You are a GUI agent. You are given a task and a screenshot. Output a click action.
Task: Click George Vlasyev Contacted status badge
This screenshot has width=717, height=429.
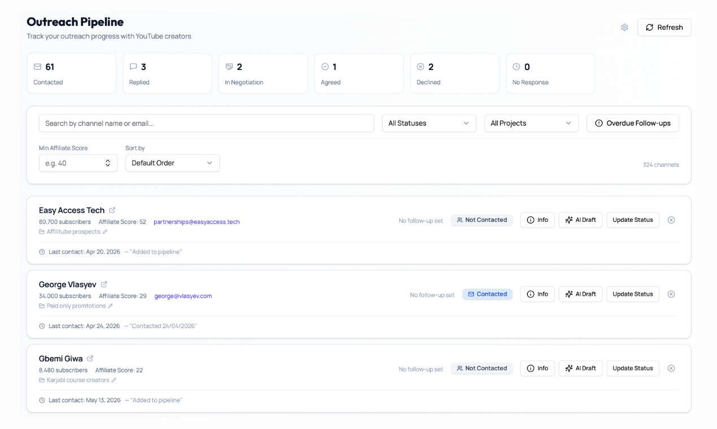pyautogui.click(x=487, y=294)
